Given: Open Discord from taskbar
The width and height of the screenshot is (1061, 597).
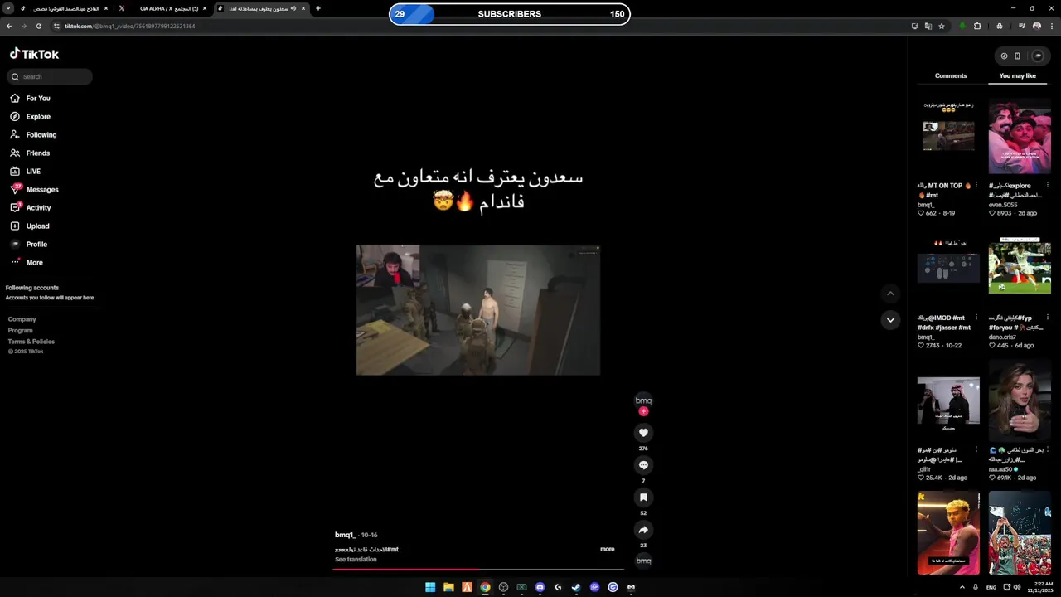Looking at the screenshot, I should [540, 587].
